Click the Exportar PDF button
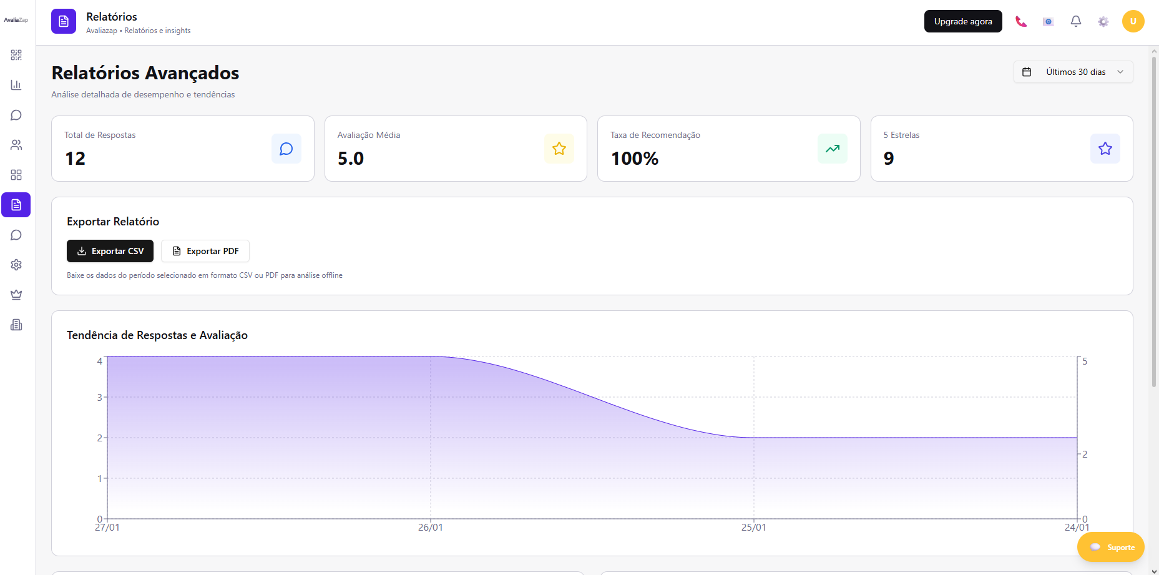This screenshot has height=575, width=1159. pyautogui.click(x=205, y=251)
